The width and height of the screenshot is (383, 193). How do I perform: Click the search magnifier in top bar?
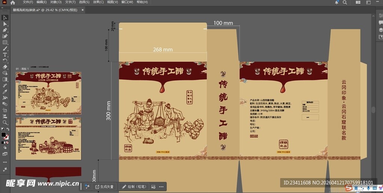tap(344, 3)
